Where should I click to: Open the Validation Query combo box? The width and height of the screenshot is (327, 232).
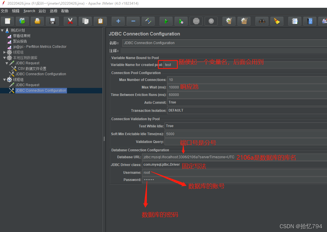click(246, 142)
